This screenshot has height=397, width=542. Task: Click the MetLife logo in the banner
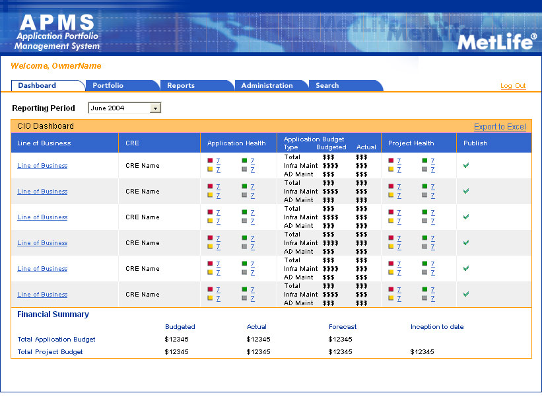(497, 42)
